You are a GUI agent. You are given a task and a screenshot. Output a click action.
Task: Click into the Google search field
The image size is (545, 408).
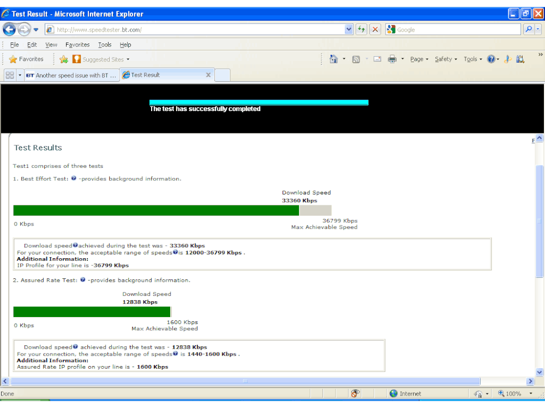point(458,29)
